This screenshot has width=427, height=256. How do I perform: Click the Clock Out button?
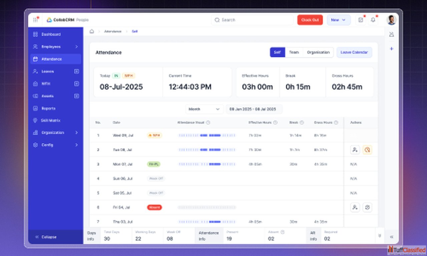coord(310,20)
